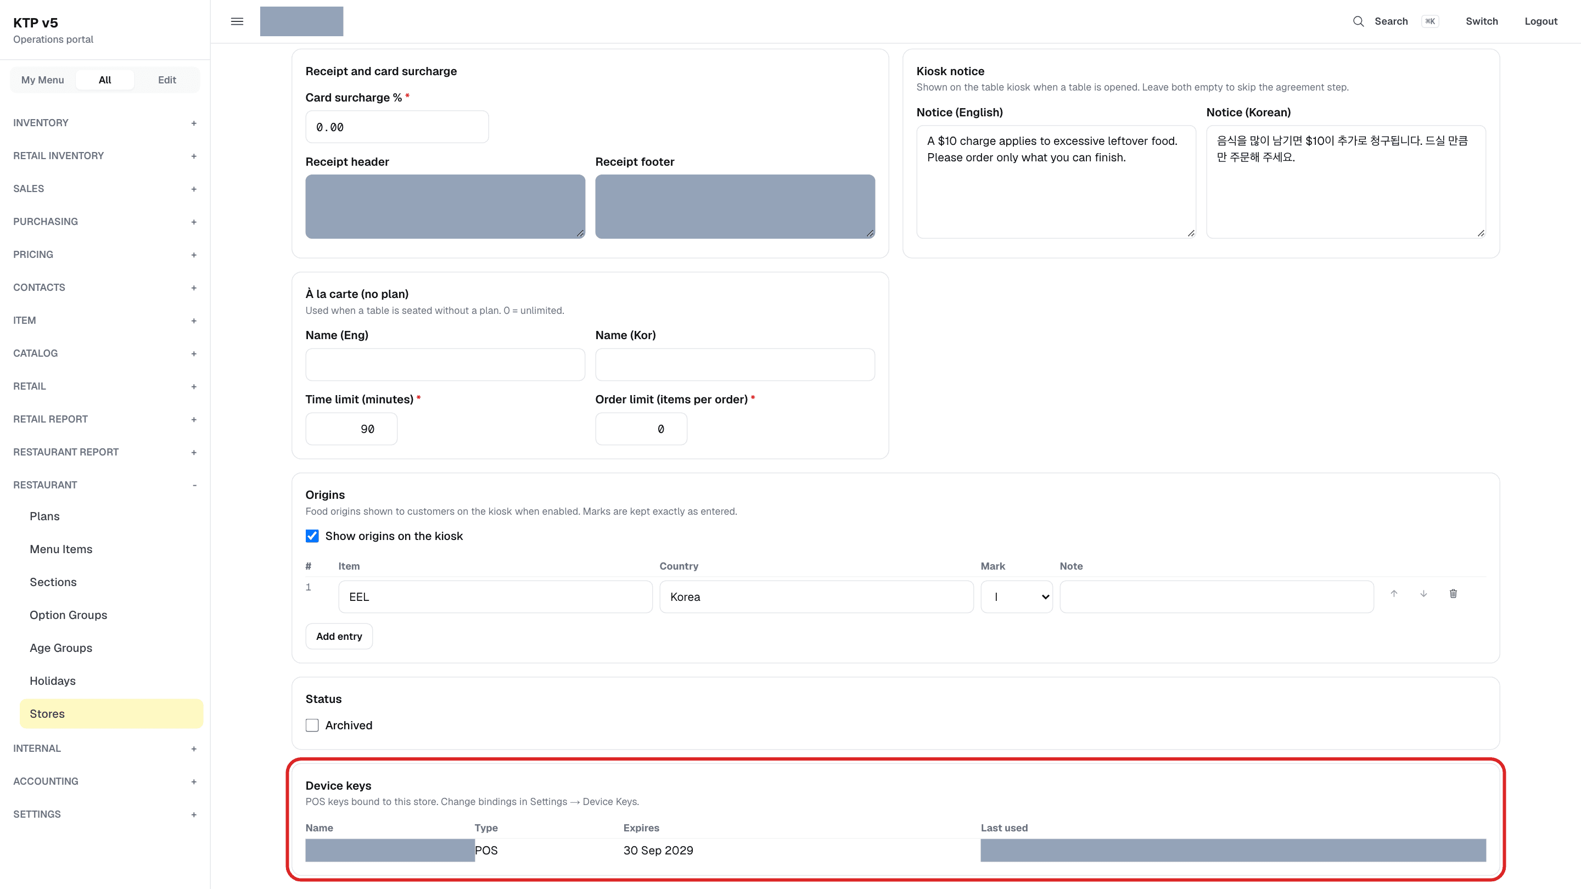Expand the PRICING section
The image size is (1581, 889).
point(105,255)
